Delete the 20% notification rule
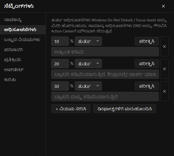The width and height of the screenshot is (174, 156). (x=165, y=69)
